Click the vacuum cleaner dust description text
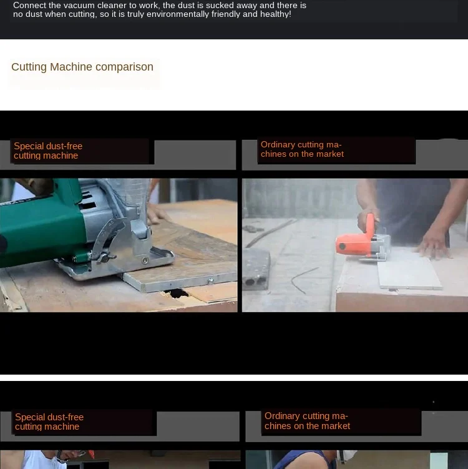The height and width of the screenshot is (469, 468). (x=160, y=9)
